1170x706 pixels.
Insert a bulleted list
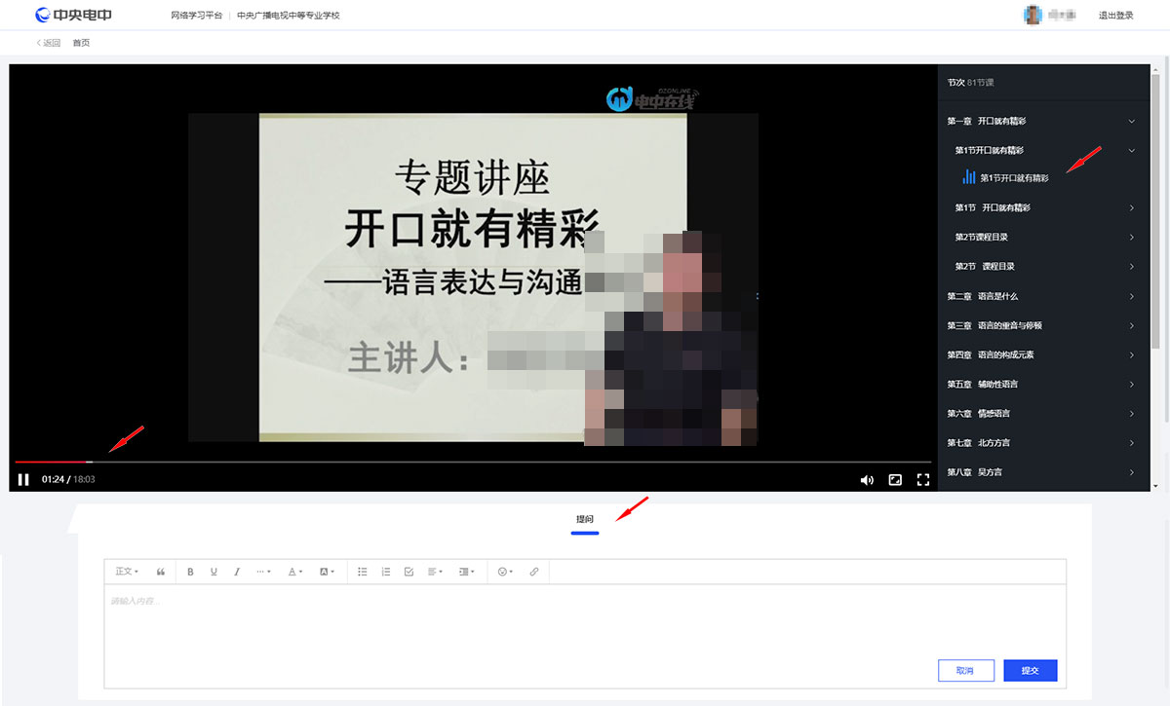pos(363,572)
